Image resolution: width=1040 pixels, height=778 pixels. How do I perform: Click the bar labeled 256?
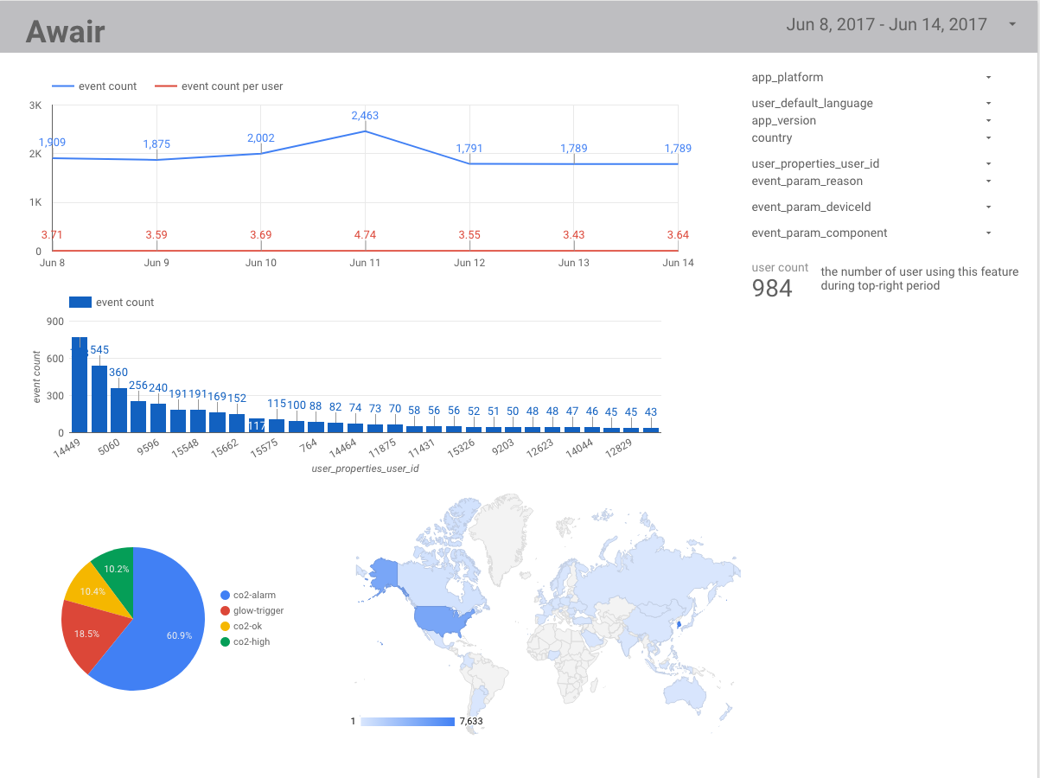tap(138, 417)
